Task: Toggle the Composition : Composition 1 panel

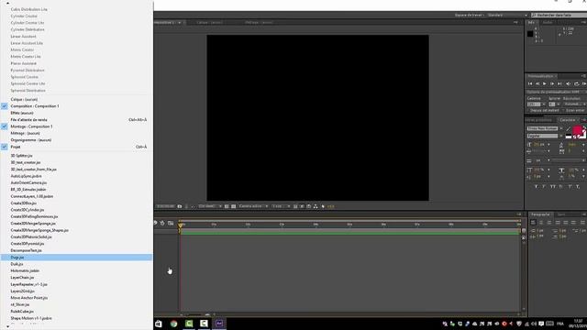Action: click(x=76, y=106)
